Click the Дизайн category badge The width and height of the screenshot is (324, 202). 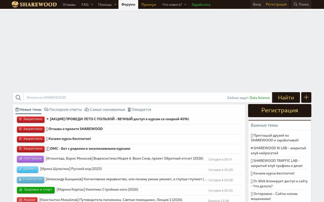pos(27,169)
